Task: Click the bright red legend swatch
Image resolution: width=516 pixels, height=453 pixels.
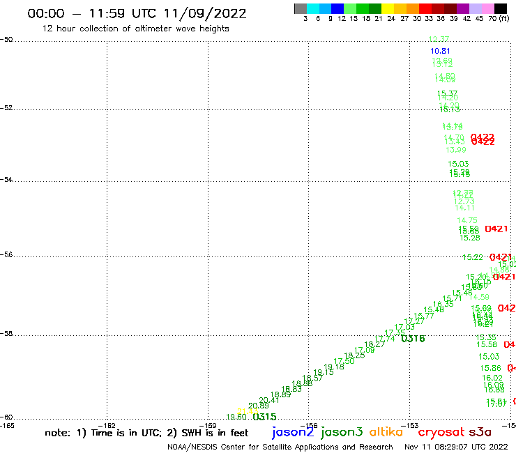Action: 425,8
